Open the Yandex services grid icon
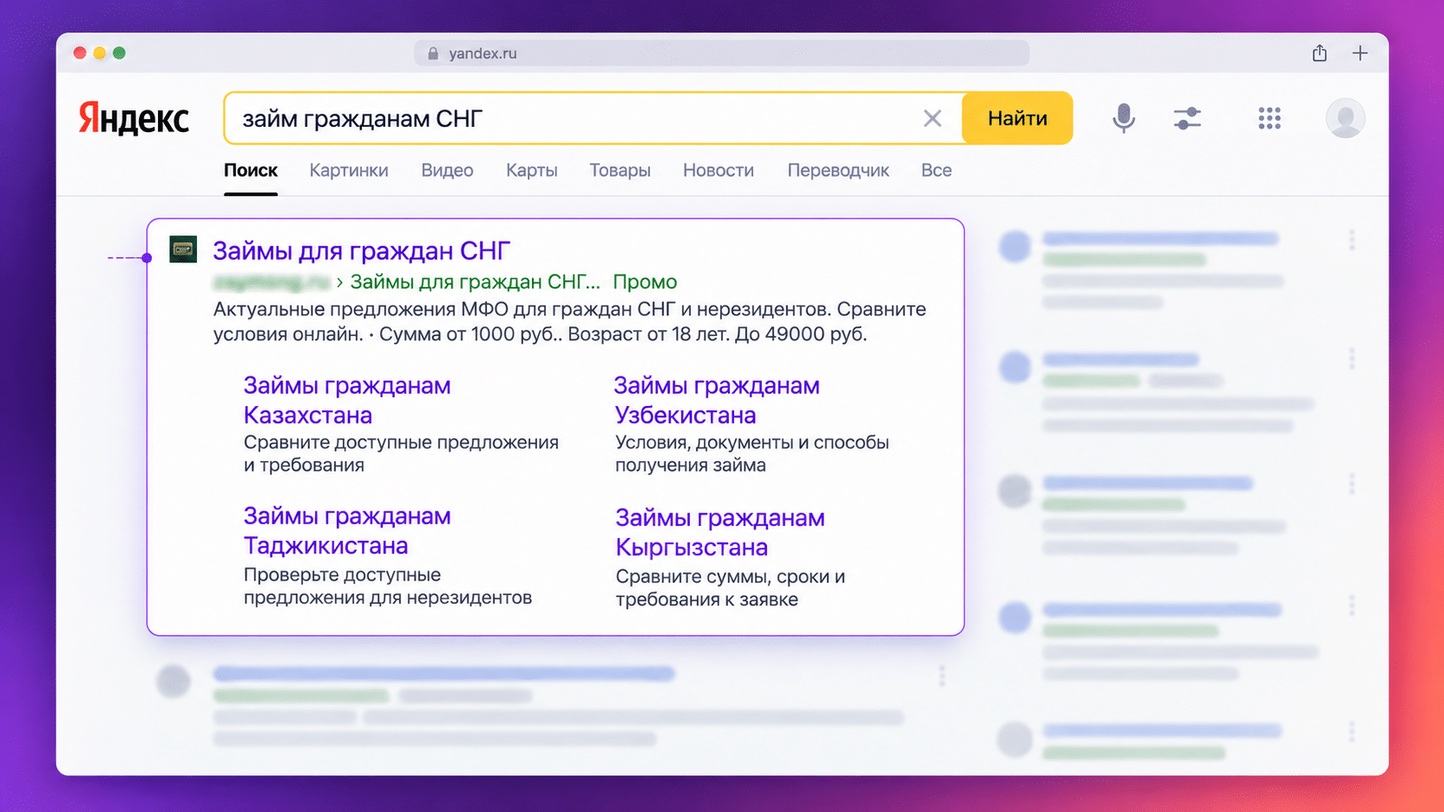Screen dimensions: 1444x812 pos(1270,118)
